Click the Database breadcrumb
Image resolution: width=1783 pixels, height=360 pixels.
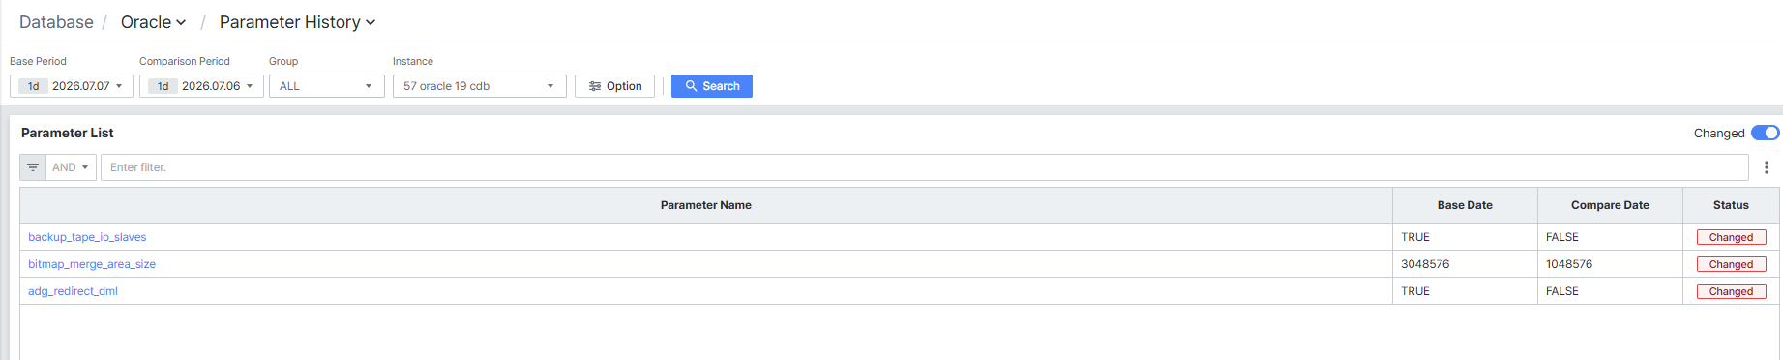[x=56, y=22]
